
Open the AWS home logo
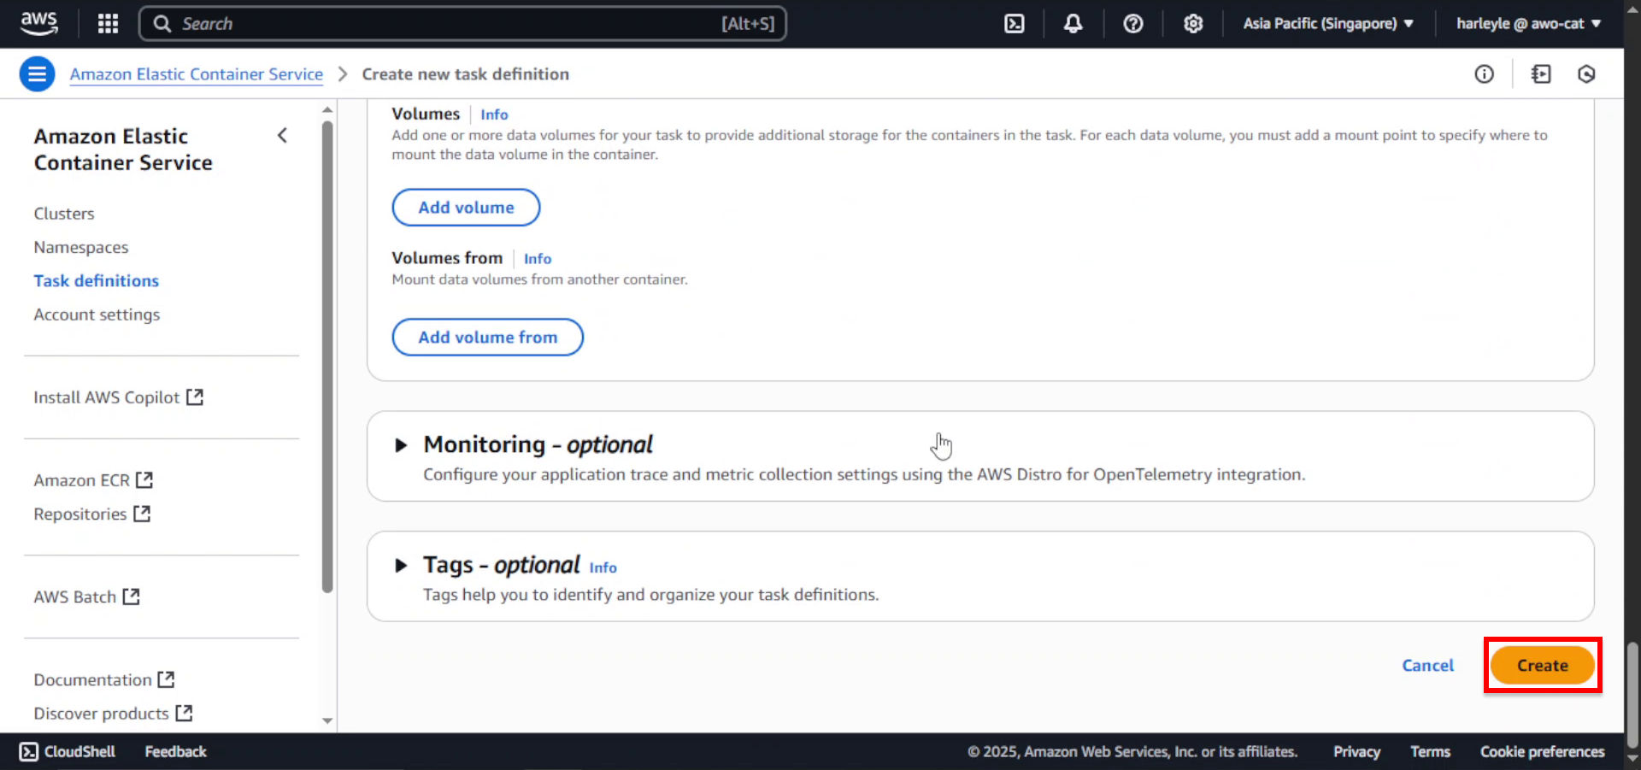pos(39,23)
